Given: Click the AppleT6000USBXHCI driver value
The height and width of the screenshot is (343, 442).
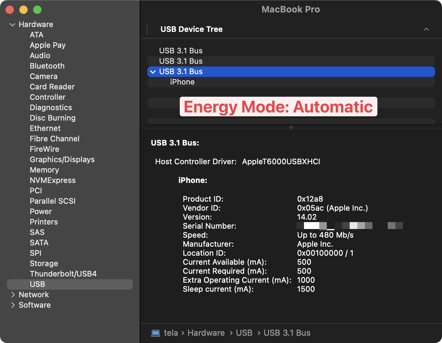Looking at the screenshot, I should click(281, 162).
